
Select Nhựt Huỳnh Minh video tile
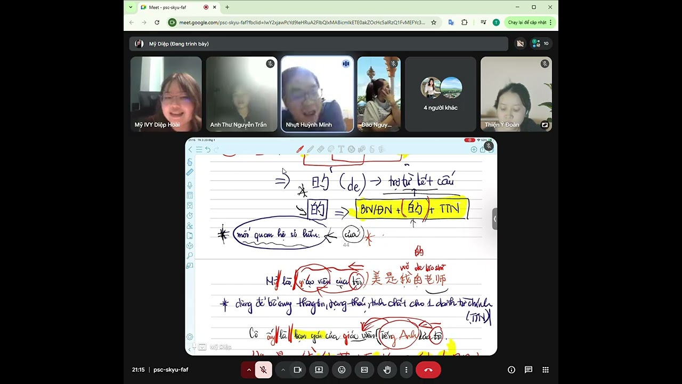tap(318, 94)
